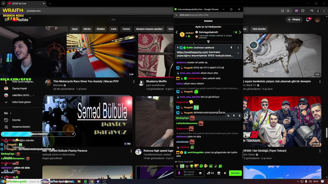Go to previous gifter in Kick chat

click(x=177, y=32)
